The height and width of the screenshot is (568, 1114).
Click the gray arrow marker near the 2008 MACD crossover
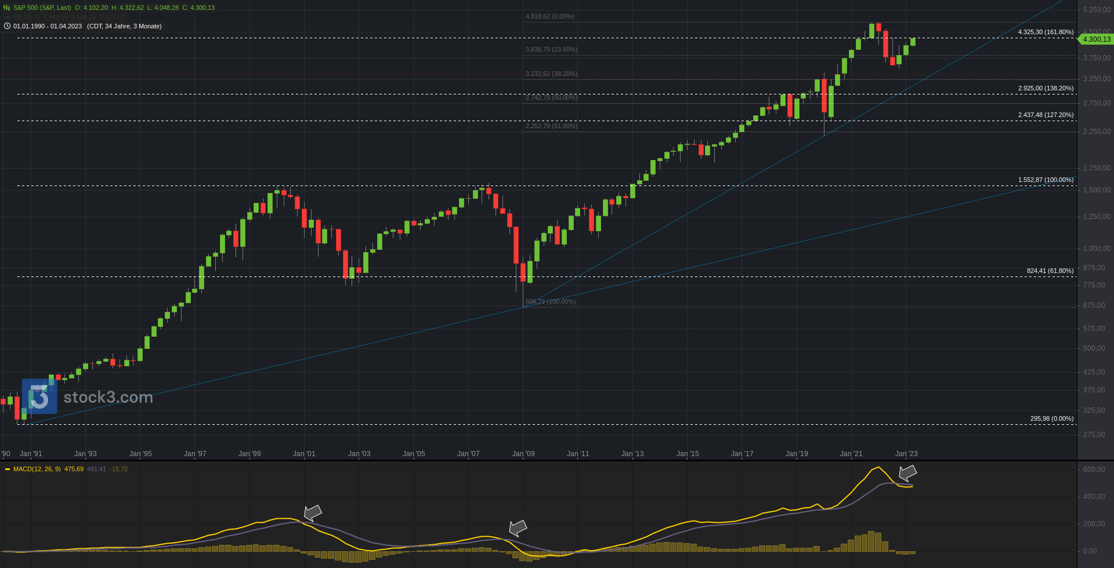click(518, 527)
